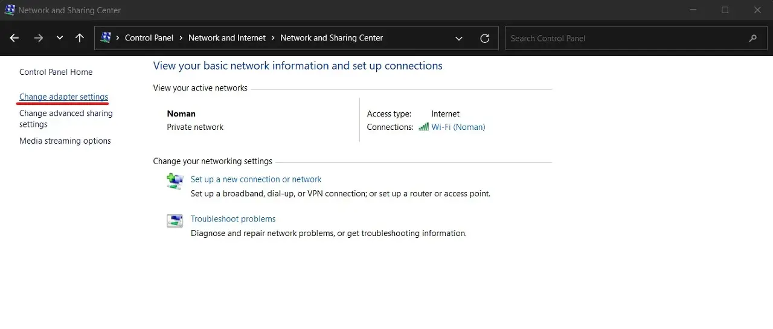Click the Back navigation arrow
The width and height of the screenshot is (773, 329).
[x=14, y=38]
